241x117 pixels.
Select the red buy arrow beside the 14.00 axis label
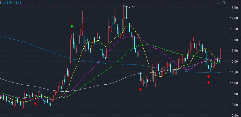tap(209, 82)
